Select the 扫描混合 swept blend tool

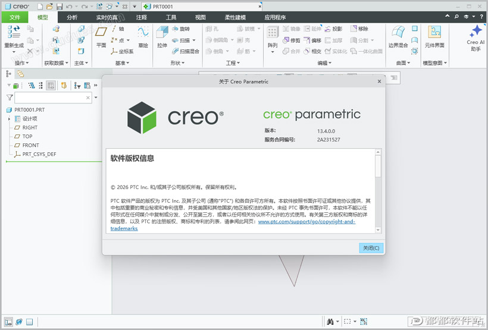tap(186, 51)
